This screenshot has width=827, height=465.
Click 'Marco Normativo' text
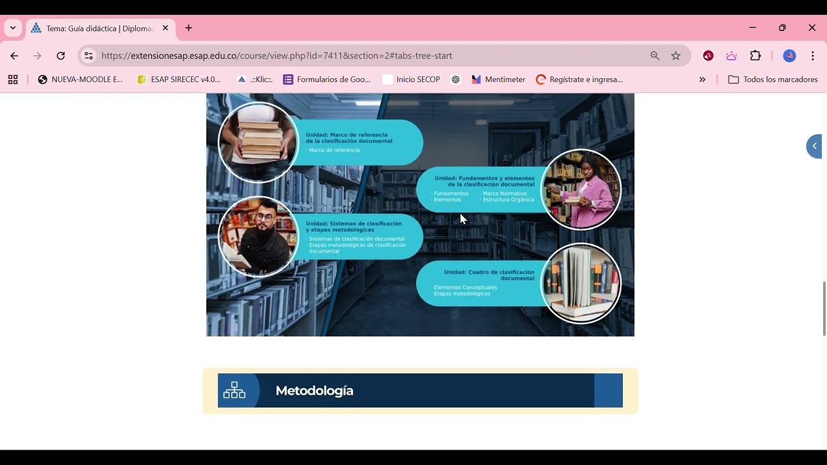pyautogui.click(x=505, y=193)
